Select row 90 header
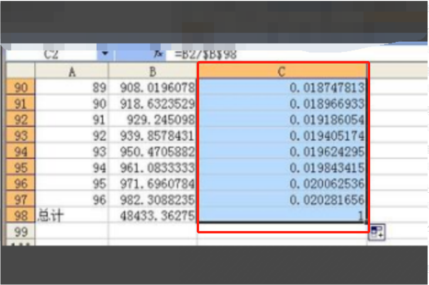The image size is (429, 285). point(21,87)
